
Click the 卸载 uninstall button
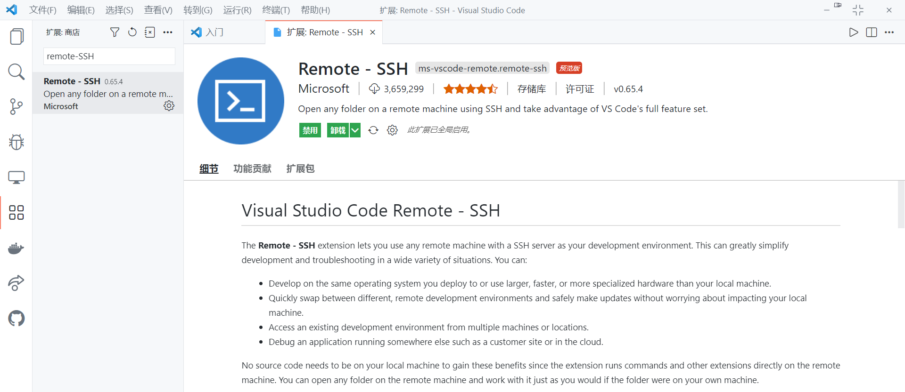coord(338,130)
